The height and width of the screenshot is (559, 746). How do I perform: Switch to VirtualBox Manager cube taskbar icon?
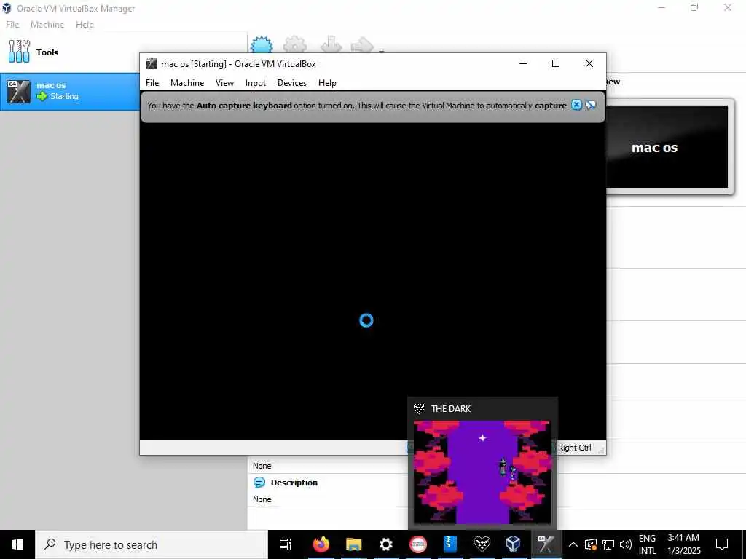point(514,544)
